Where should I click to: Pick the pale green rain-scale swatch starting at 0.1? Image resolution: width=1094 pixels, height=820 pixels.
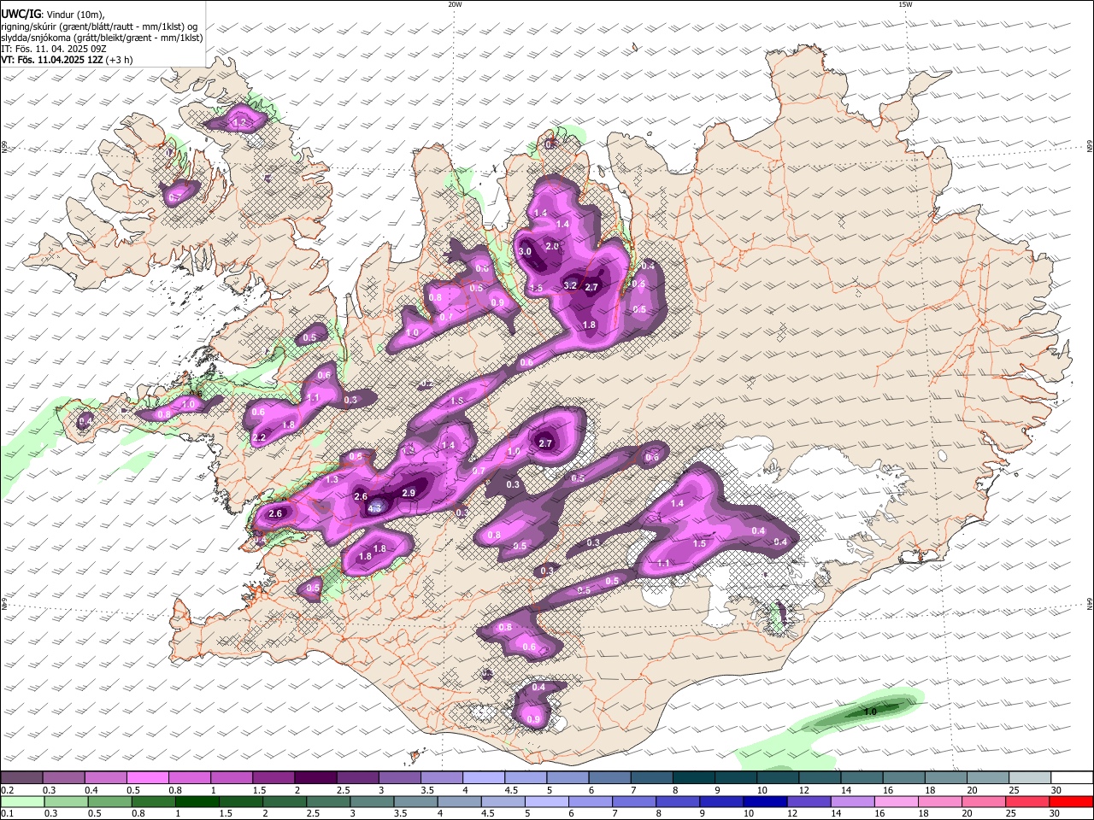tap(22, 802)
